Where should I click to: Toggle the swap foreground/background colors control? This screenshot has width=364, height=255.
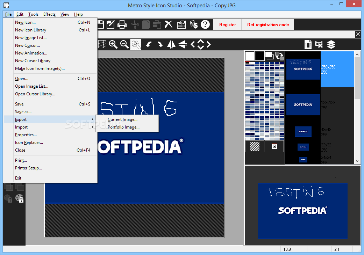pos(280,56)
